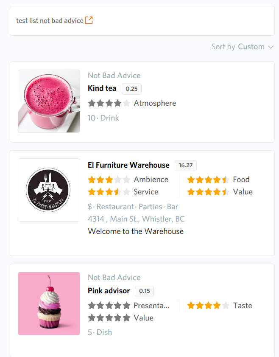Viewport: 279px width, 357px height.
Task: Select the Not Bad Advice label above Kind tea
Action: pyautogui.click(x=114, y=76)
